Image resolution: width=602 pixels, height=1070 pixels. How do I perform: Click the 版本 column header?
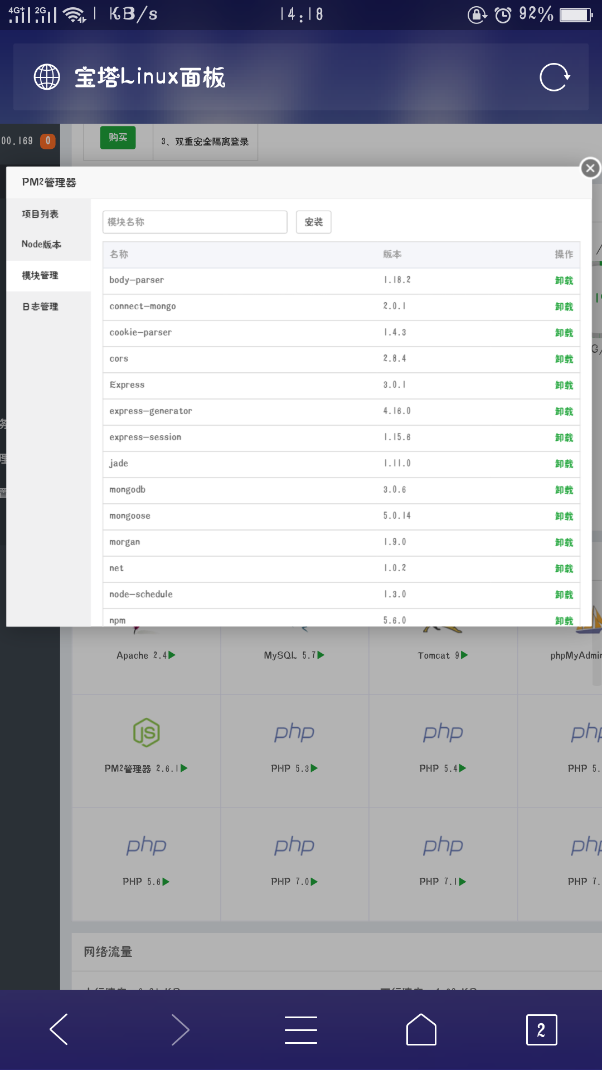392,254
